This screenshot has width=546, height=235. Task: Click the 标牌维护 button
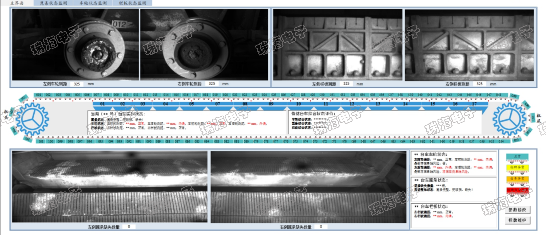(517, 221)
